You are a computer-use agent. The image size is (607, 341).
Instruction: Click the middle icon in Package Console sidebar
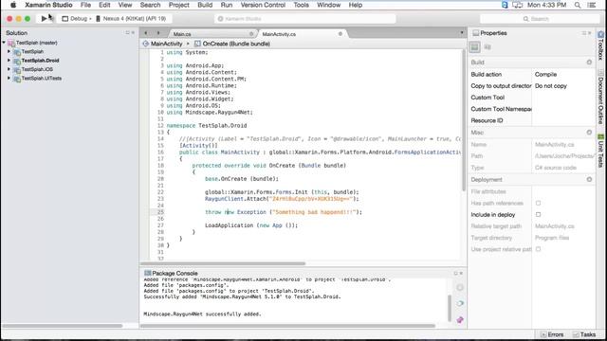pyautogui.click(x=460, y=303)
